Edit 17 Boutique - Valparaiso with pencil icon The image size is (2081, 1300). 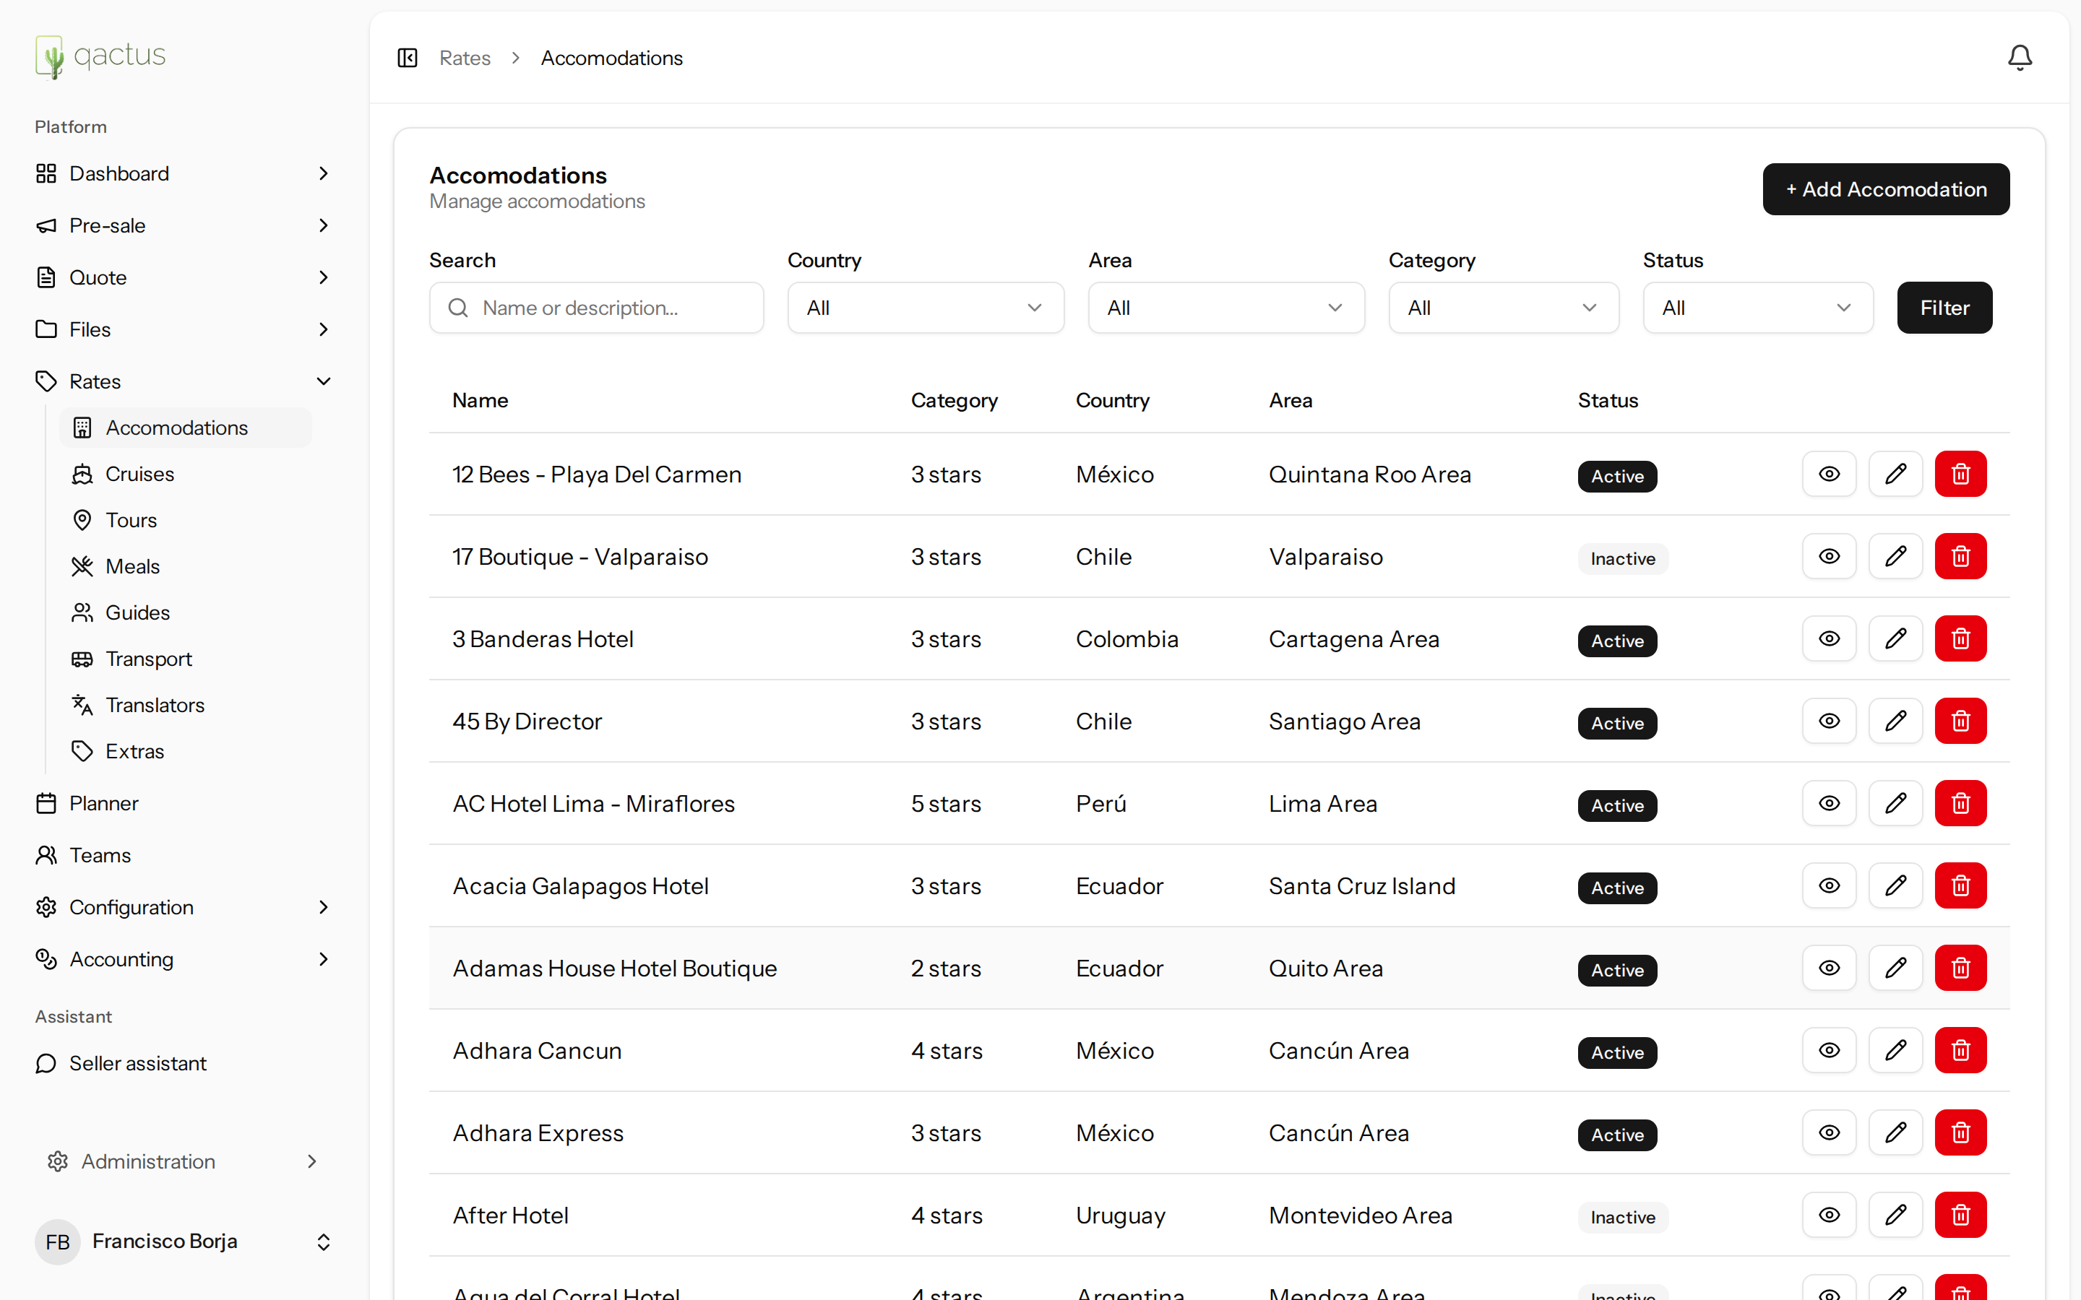1895,556
